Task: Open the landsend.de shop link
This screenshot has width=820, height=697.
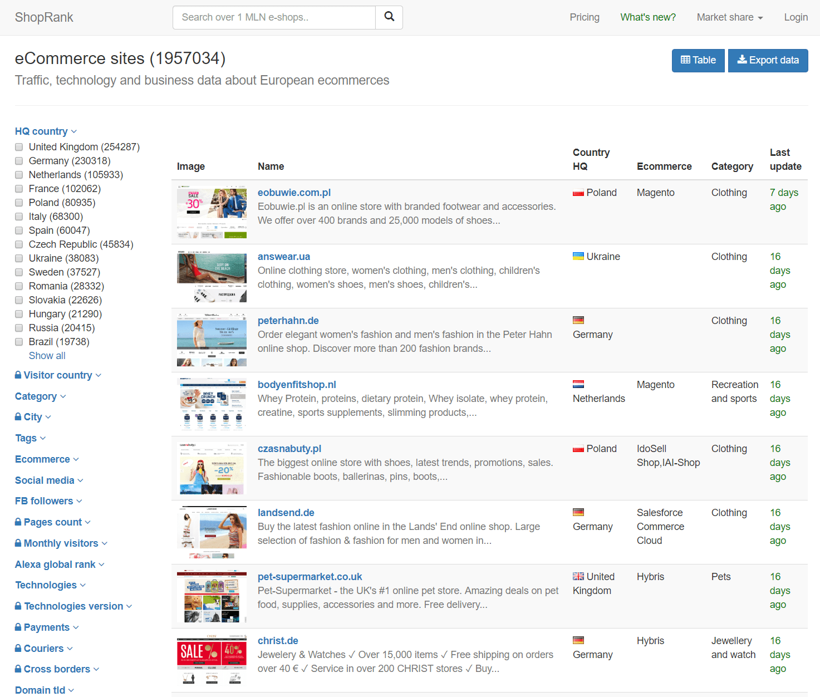Action: click(x=286, y=513)
